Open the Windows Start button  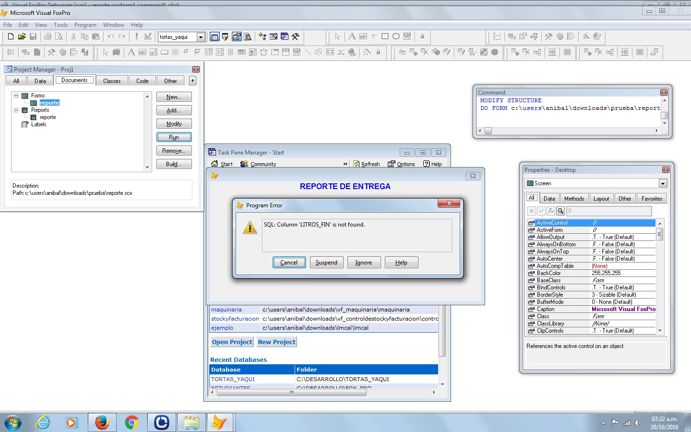[x=13, y=423]
